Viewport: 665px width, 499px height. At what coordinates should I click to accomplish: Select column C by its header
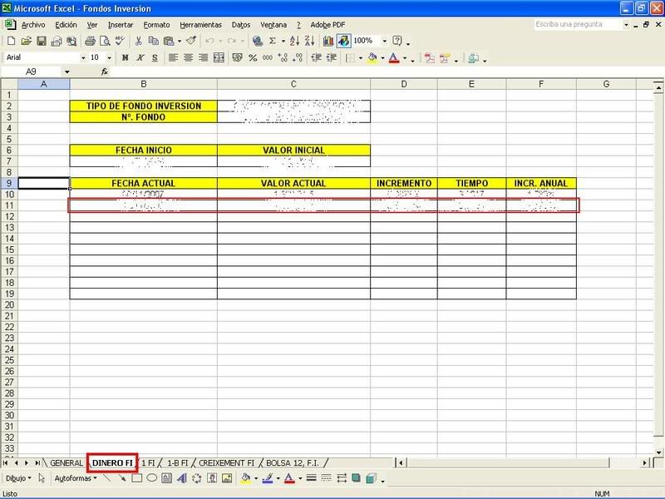[293, 84]
